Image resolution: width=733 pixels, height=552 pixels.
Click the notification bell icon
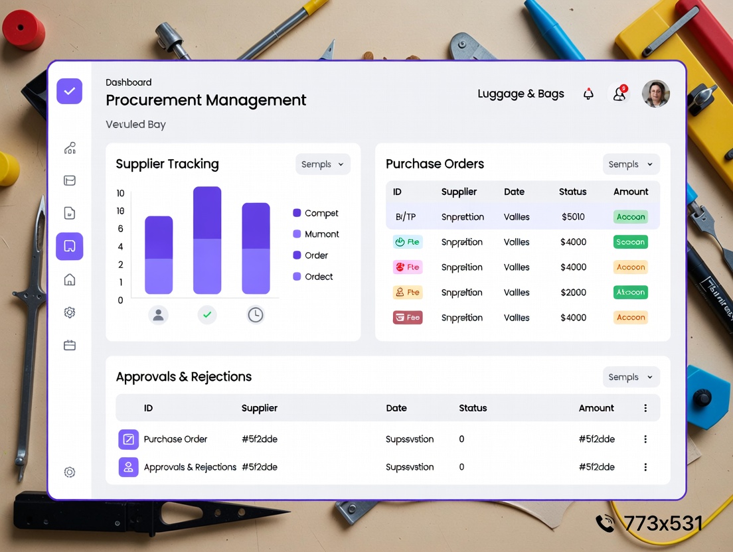pos(588,94)
